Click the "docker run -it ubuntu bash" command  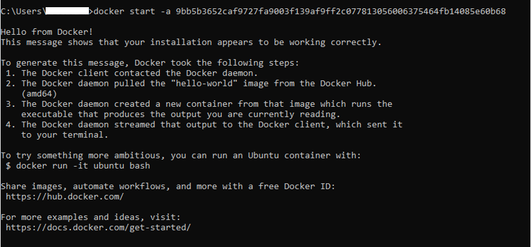[80, 165]
